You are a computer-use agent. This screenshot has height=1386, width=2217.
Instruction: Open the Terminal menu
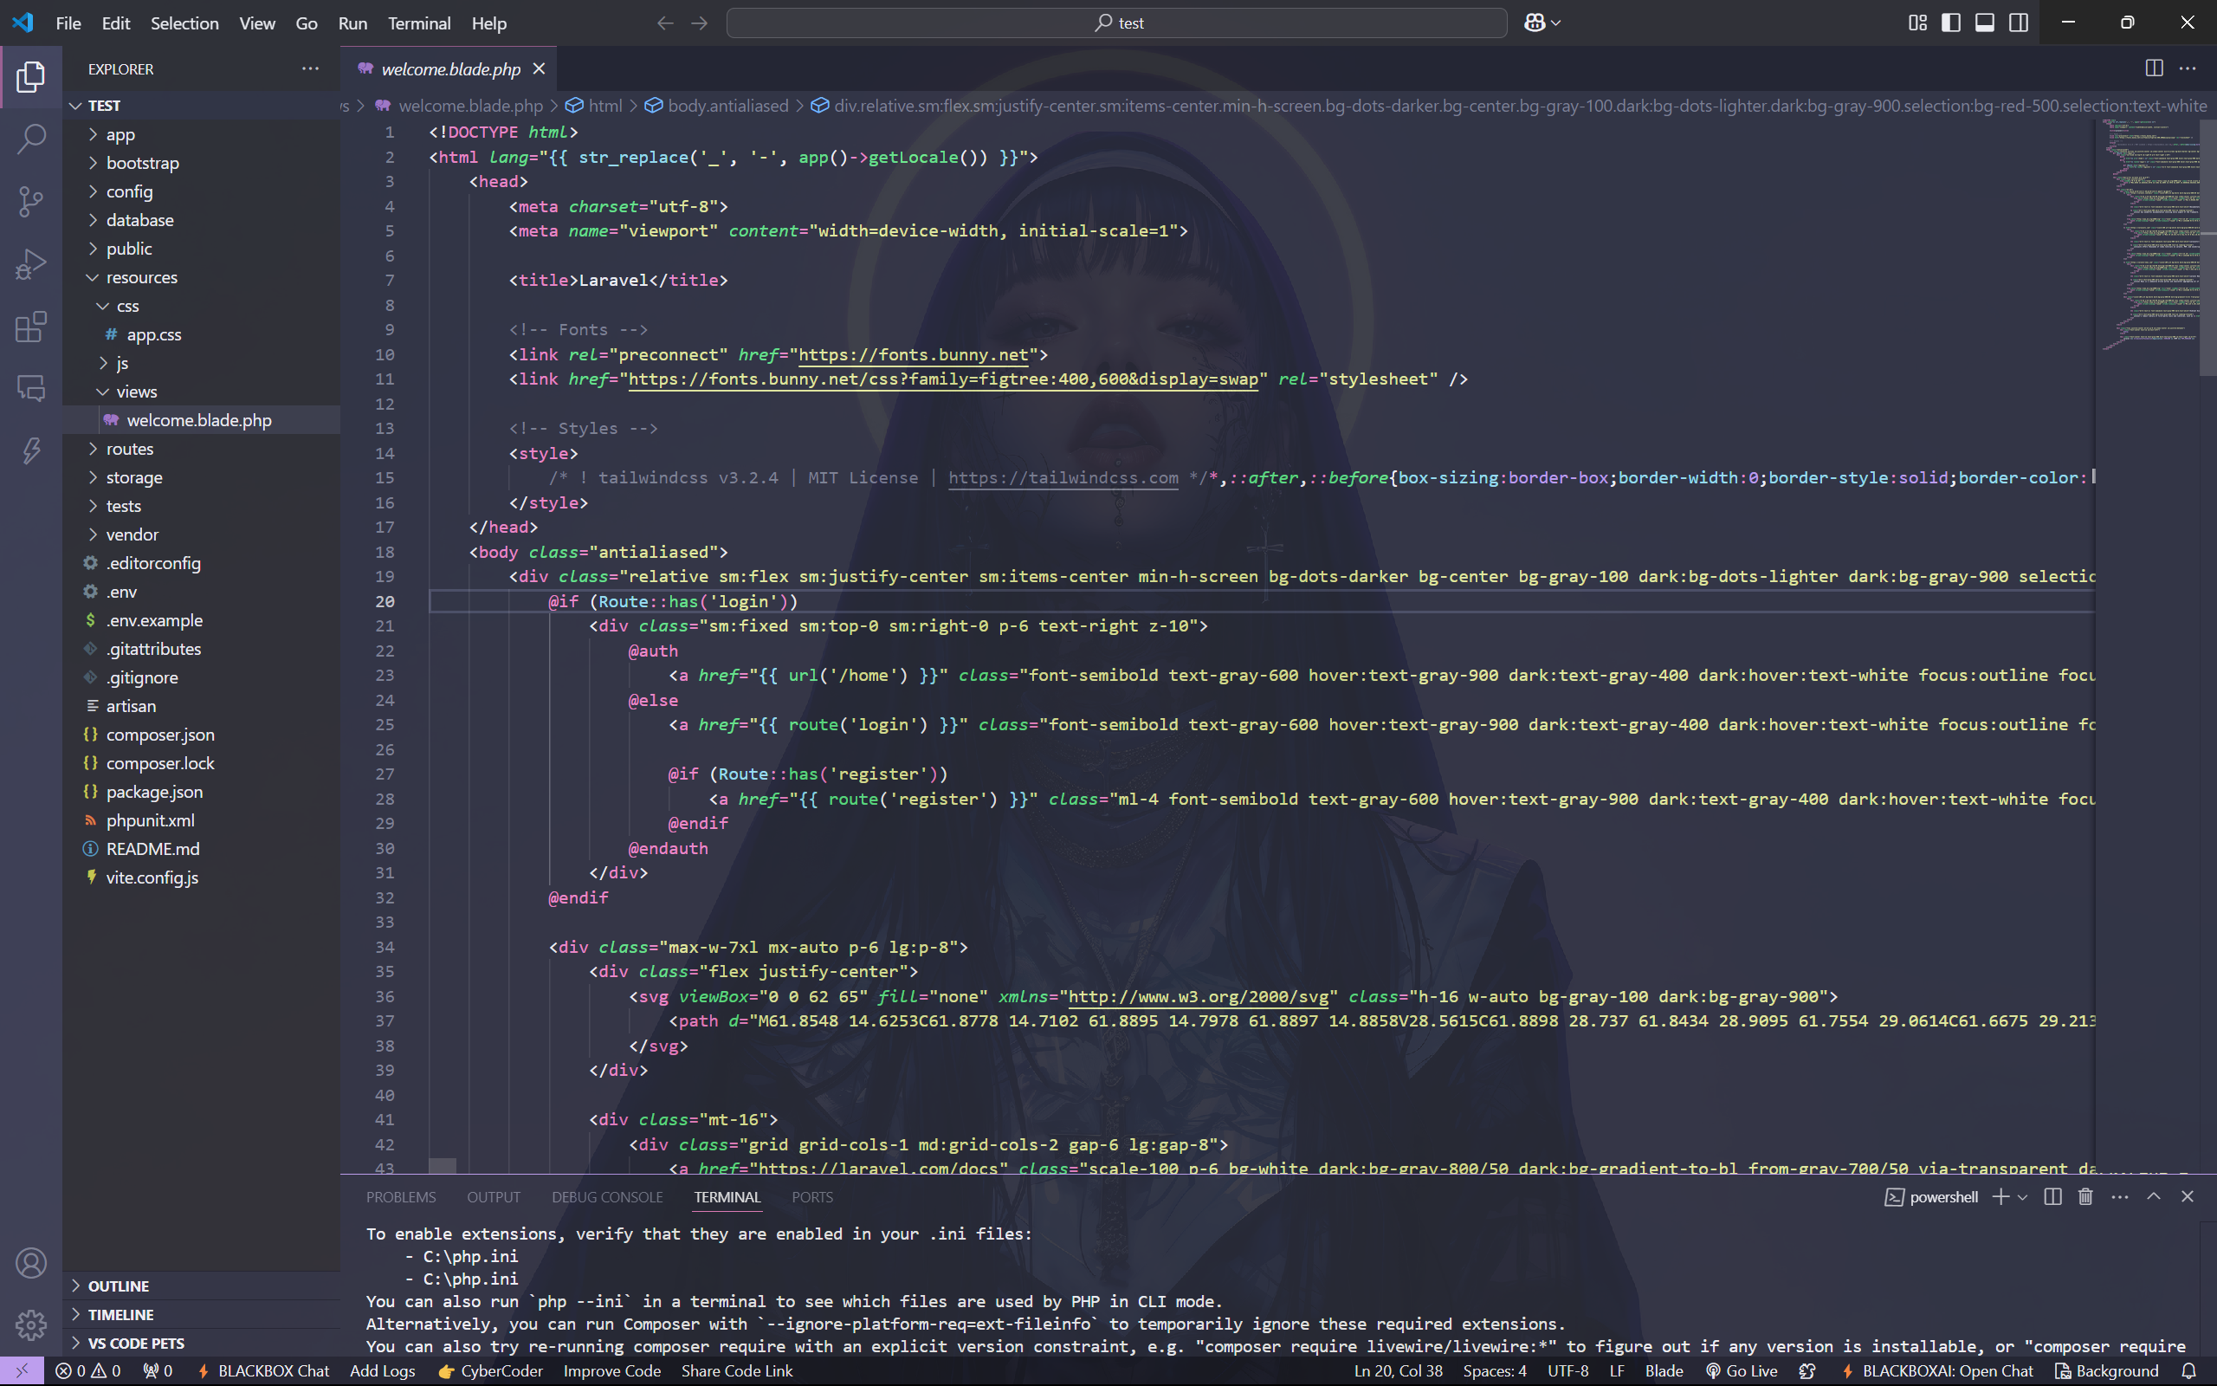click(x=418, y=23)
